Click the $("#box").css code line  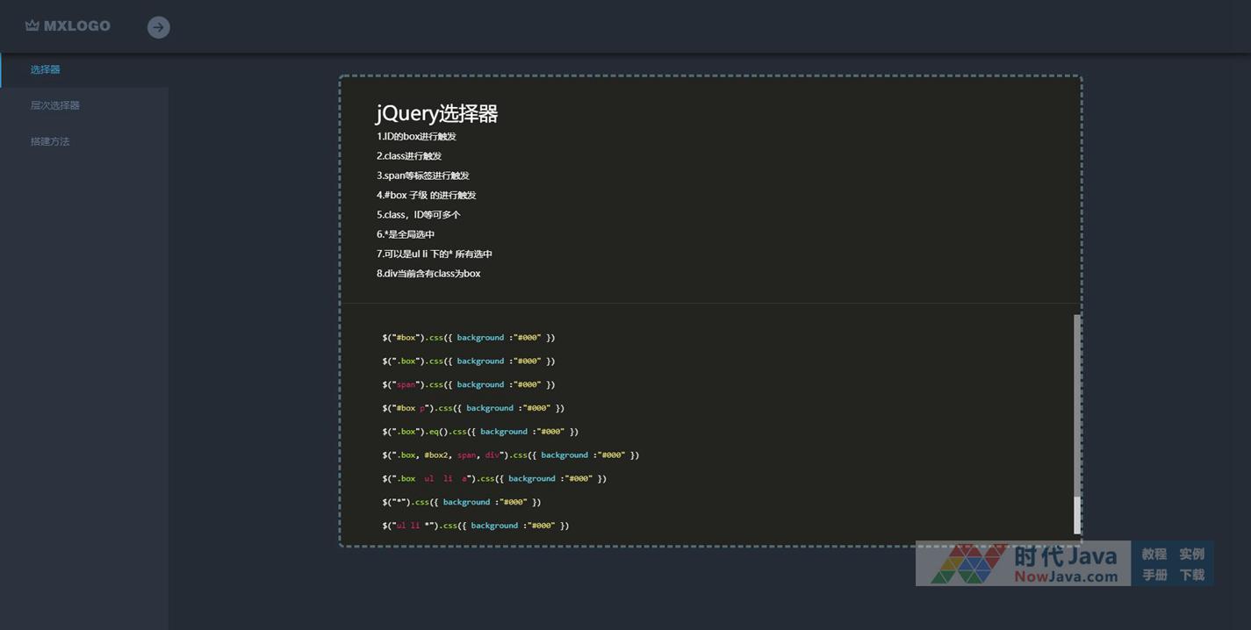tap(468, 338)
